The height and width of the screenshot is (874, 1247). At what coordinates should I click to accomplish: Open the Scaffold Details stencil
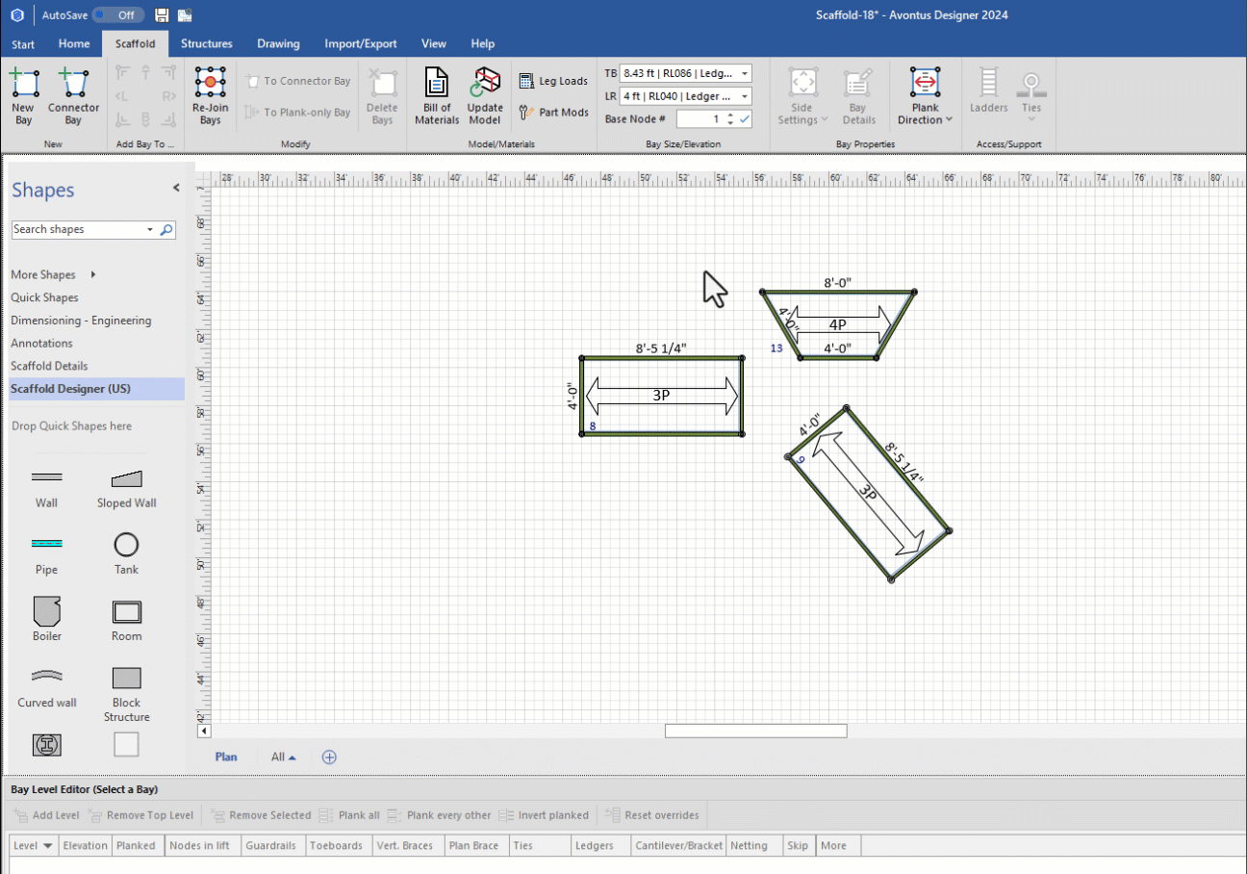[x=49, y=366]
